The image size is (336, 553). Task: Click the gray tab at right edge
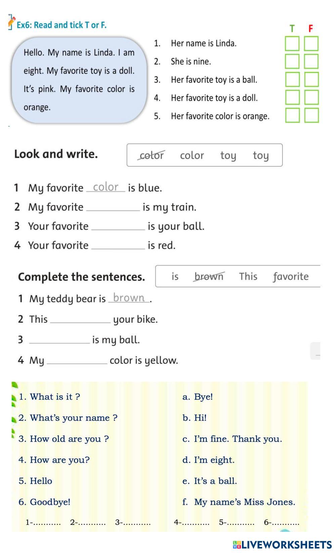pyautogui.click(x=315, y=351)
